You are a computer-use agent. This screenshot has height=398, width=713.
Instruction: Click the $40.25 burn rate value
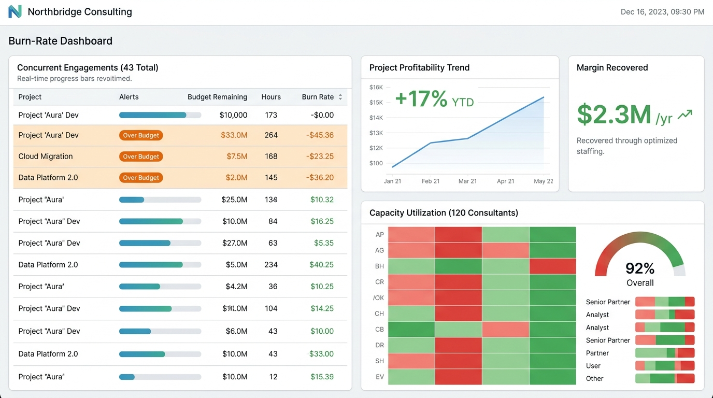tap(322, 265)
